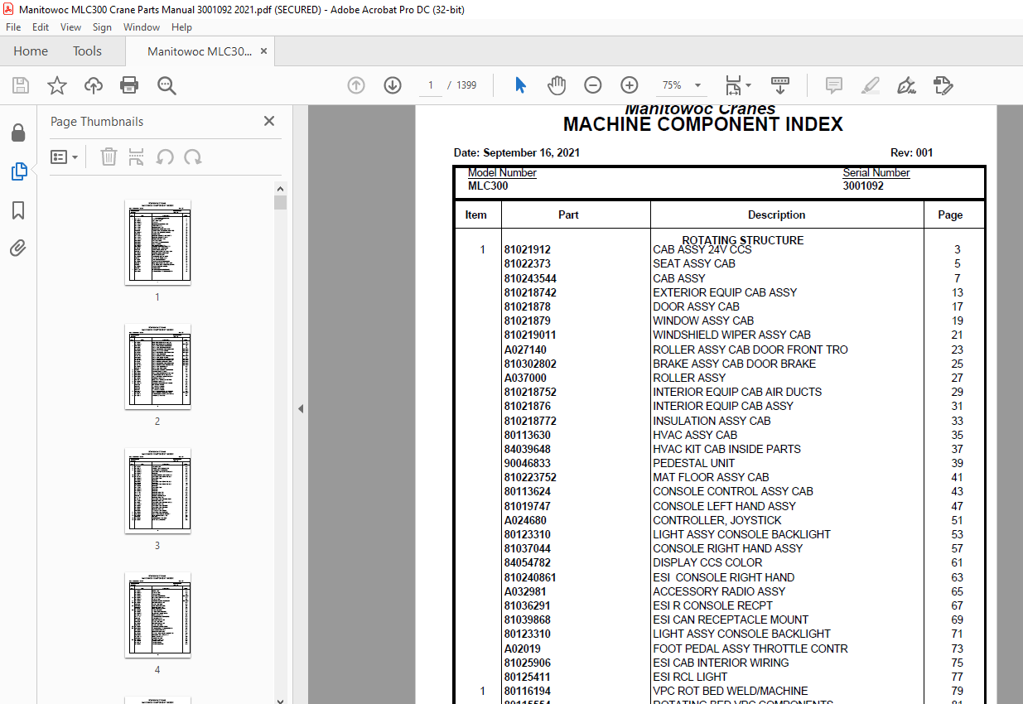Click part number 81021912

(x=527, y=249)
